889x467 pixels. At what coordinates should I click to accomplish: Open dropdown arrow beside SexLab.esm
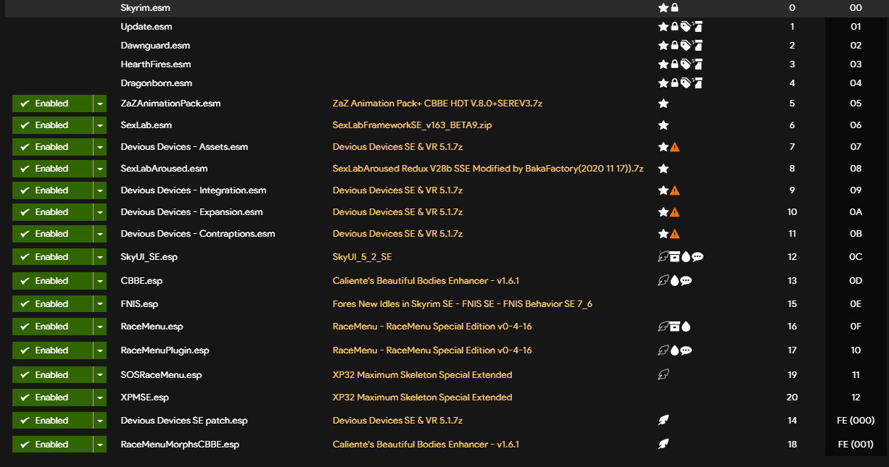tap(100, 125)
